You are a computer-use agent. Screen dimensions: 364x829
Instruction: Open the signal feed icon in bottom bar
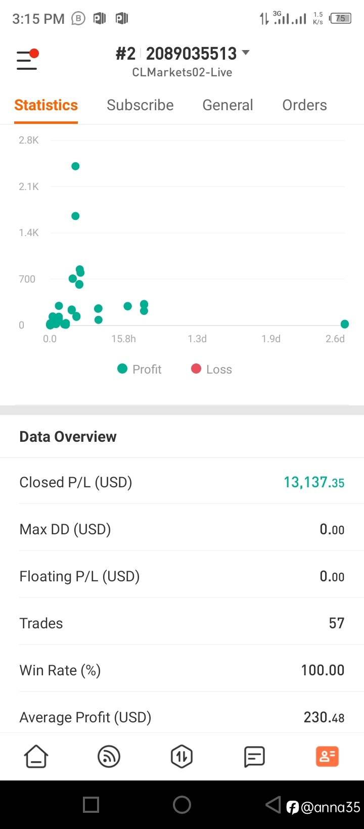[x=109, y=757]
